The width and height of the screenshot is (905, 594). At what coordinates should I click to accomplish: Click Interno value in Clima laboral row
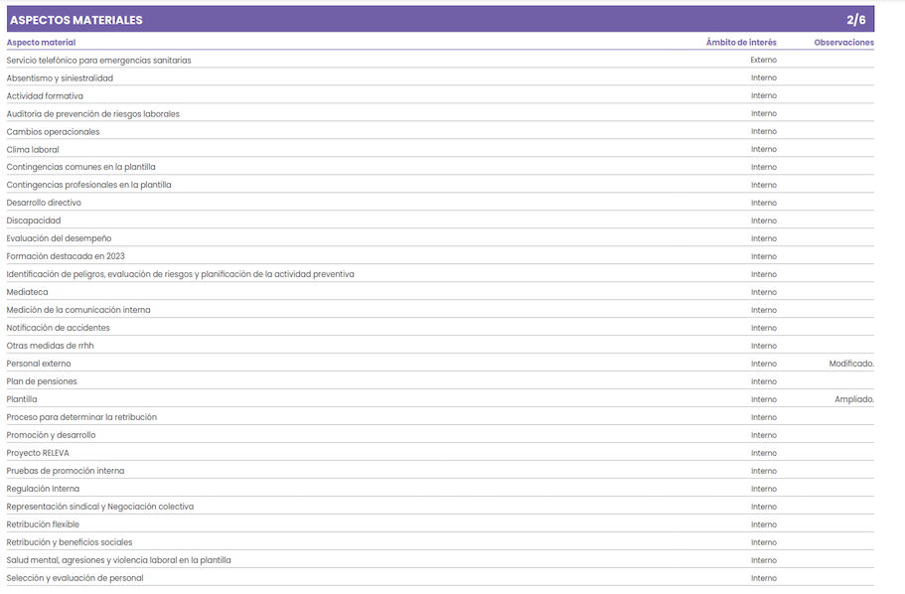pyautogui.click(x=764, y=150)
